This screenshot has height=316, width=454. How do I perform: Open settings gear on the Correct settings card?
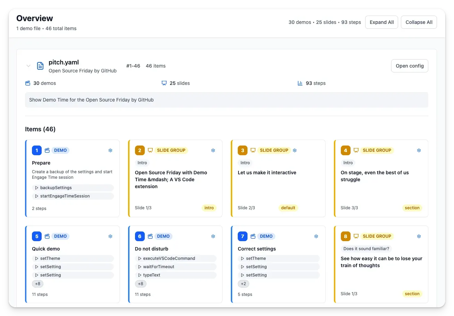tap(316, 236)
